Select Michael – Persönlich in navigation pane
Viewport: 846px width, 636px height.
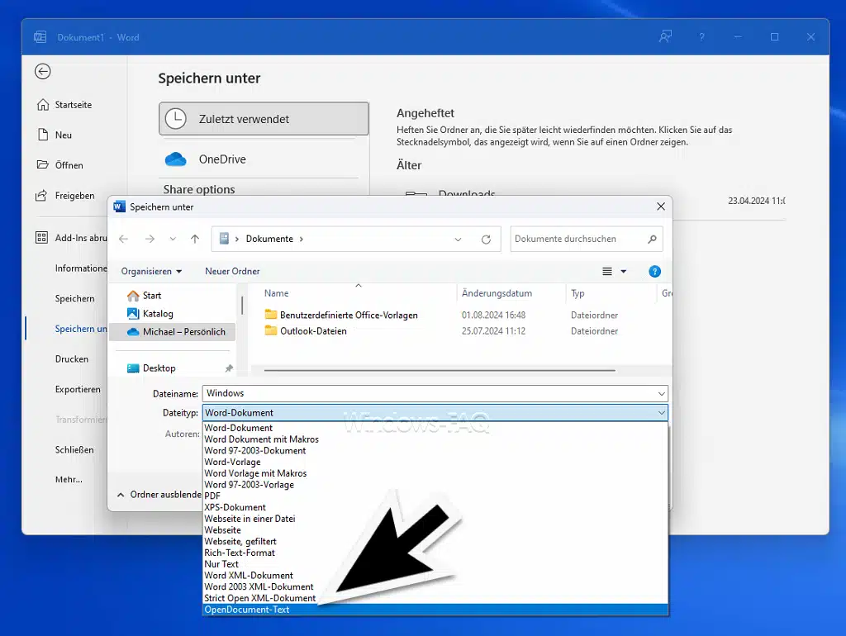[183, 331]
